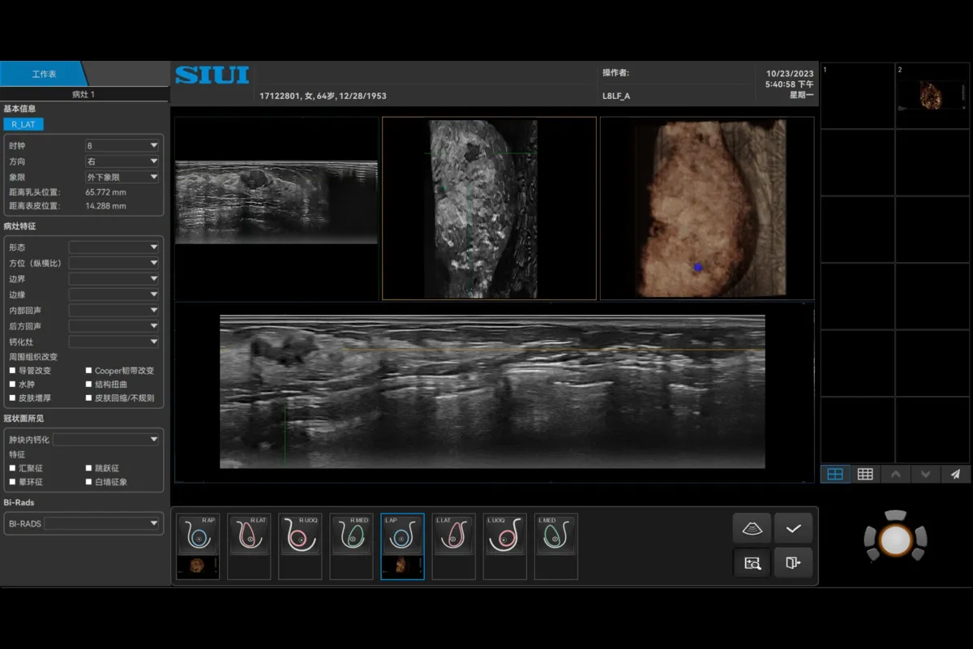Click the SIUI logo
Viewport: 973px width, 649px height.
pos(212,75)
